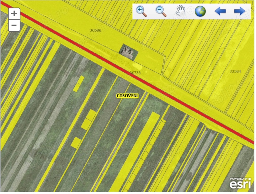Screen dimensions: 256x194
Task: Select the widest yellow strip below the road
Action: pyautogui.click(x=138, y=151)
